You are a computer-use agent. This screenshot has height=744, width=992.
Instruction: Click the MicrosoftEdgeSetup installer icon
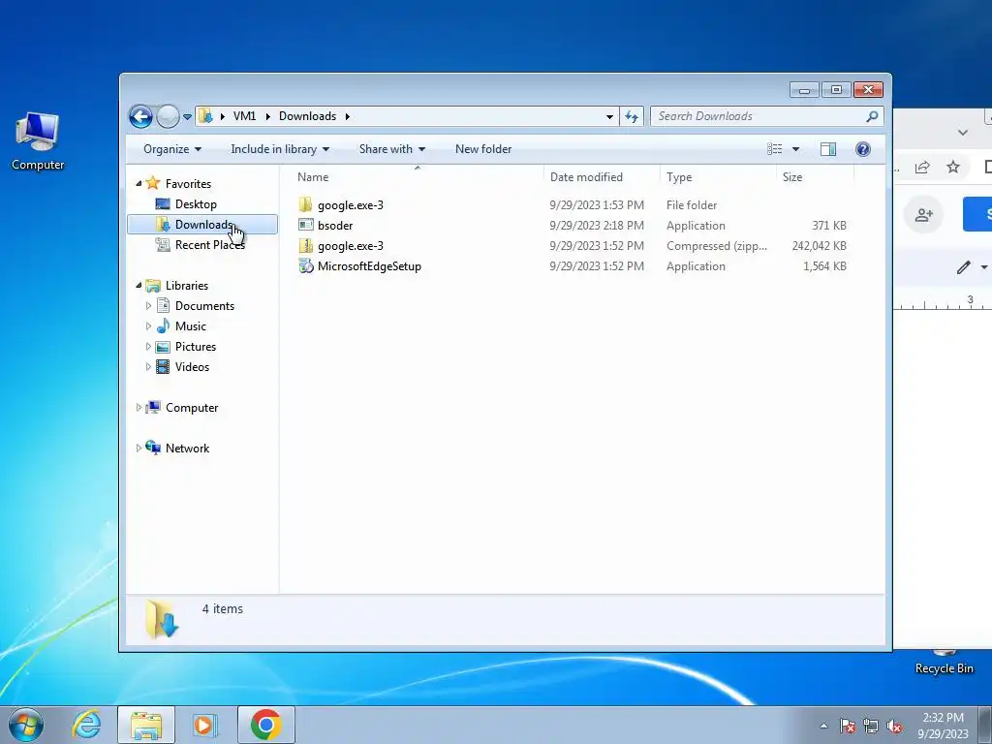[x=305, y=266]
